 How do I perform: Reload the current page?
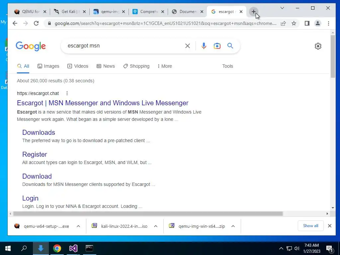[x=36, y=23]
